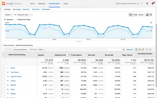Select the pivot table view icon
This screenshot has height=98, width=157.
click(150, 49)
